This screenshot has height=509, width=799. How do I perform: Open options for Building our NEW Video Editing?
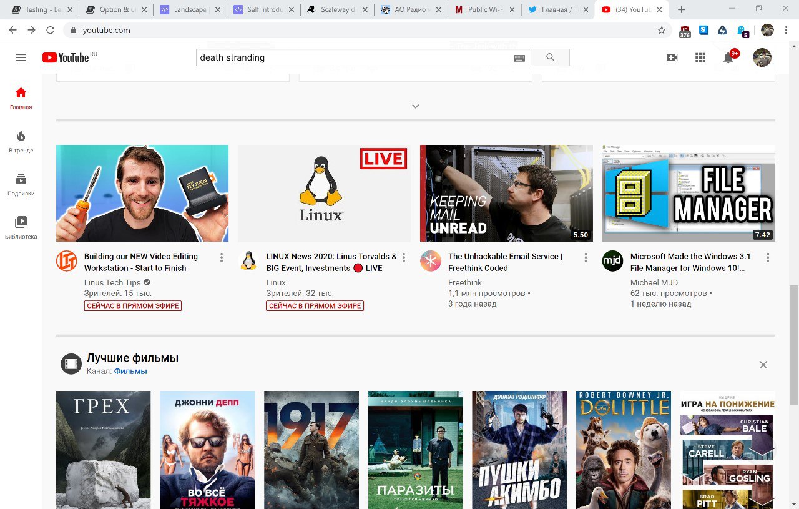(x=222, y=257)
